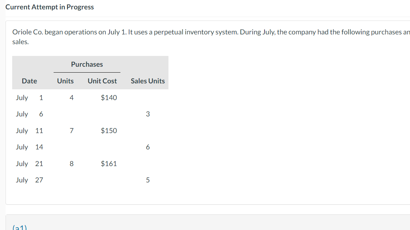410x230 pixels.
Task: Click the Units column header
Action: pos(65,81)
